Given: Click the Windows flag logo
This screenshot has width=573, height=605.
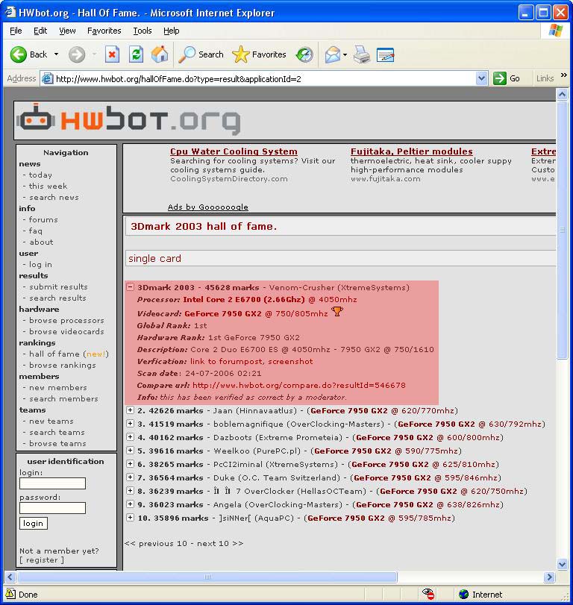Looking at the screenshot, I should 556,31.
